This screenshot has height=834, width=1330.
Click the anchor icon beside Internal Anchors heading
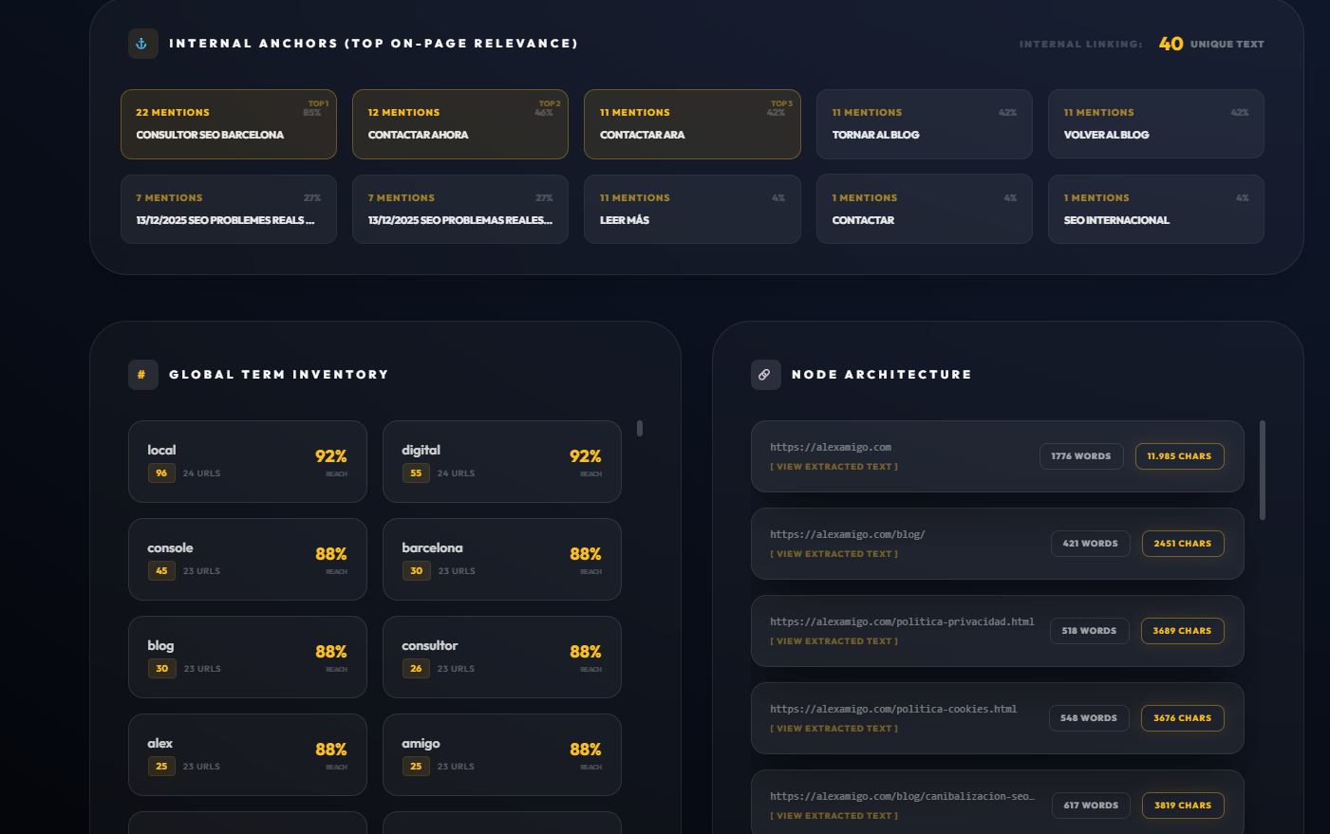tap(142, 43)
